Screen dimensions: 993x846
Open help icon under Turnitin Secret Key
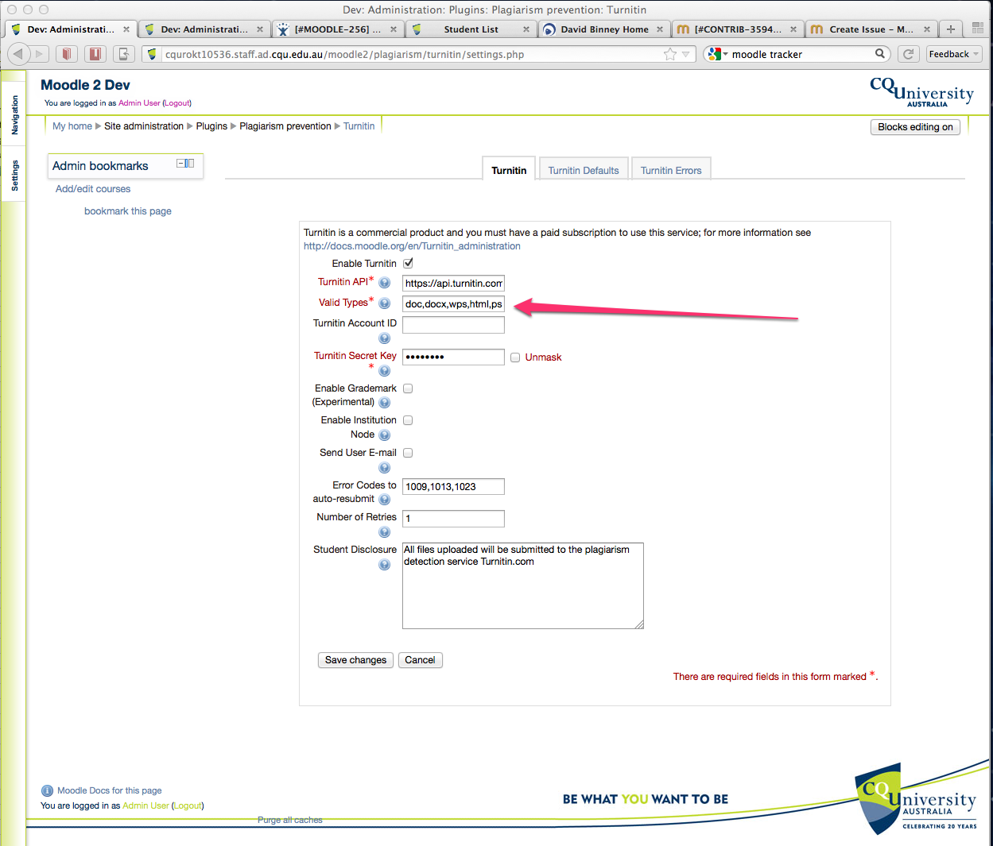pyautogui.click(x=385, y=371)
